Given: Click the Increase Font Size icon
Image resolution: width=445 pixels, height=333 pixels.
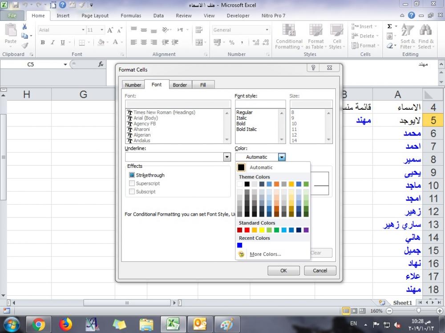Looking at the screenshot, I should [x=110, y=30].
